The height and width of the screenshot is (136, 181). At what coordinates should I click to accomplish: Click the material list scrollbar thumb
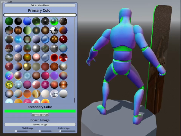coord(75,100)
